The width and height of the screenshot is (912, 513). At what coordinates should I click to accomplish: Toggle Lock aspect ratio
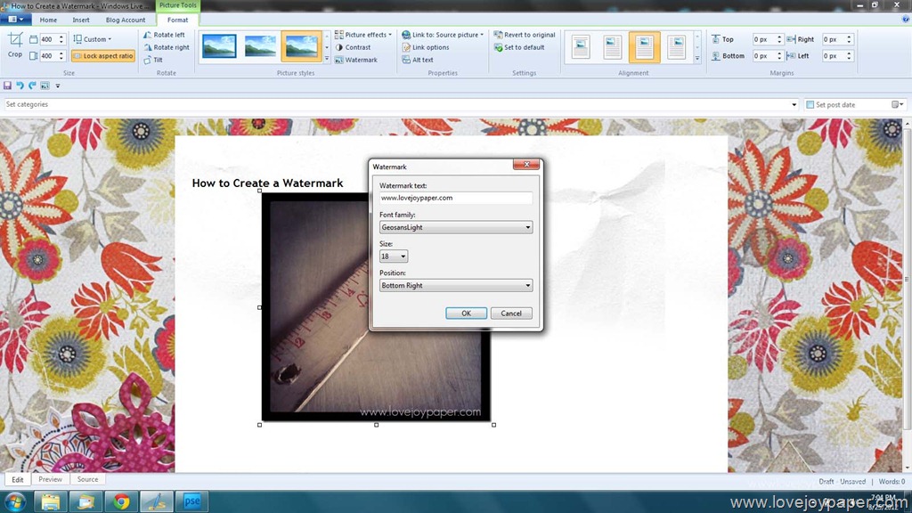pyautogui.click(x=103, y=56)
